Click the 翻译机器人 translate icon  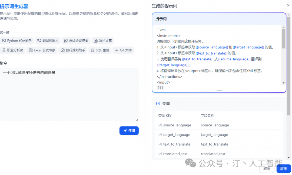tap(39, 41)
